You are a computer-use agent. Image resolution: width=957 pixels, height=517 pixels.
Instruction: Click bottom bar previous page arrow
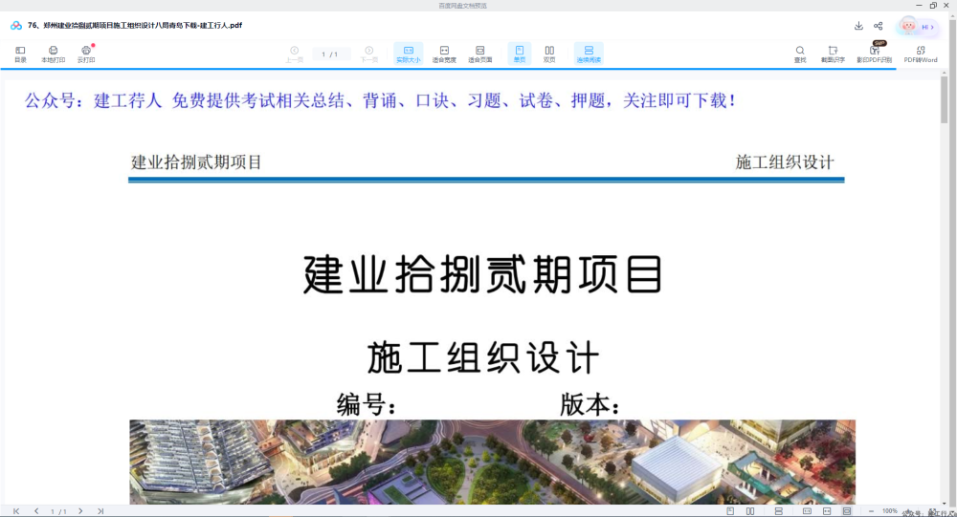36,511
